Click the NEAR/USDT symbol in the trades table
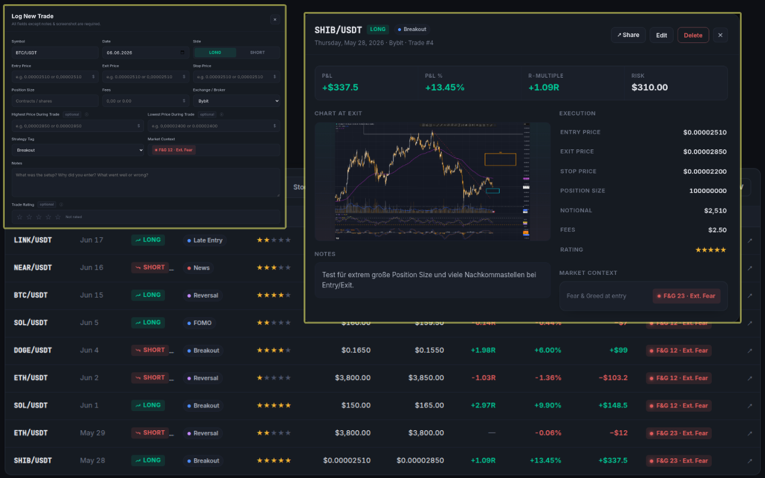The width and height of the screenshot is (765, 478). point(33,268)
